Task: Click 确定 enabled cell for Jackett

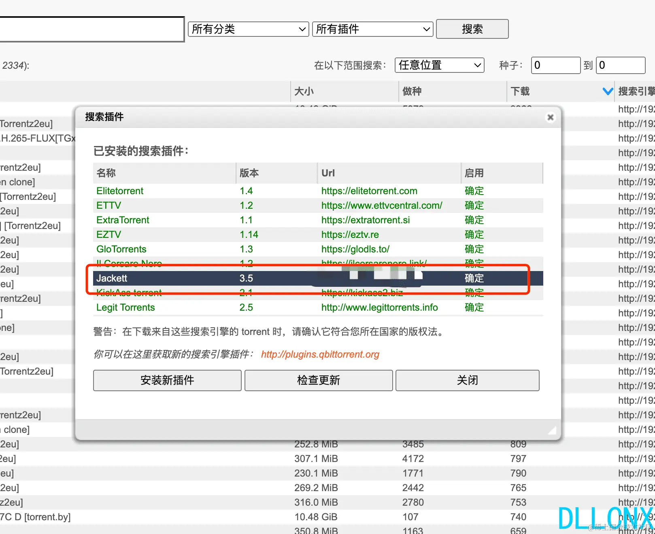Action: [474, 278]
